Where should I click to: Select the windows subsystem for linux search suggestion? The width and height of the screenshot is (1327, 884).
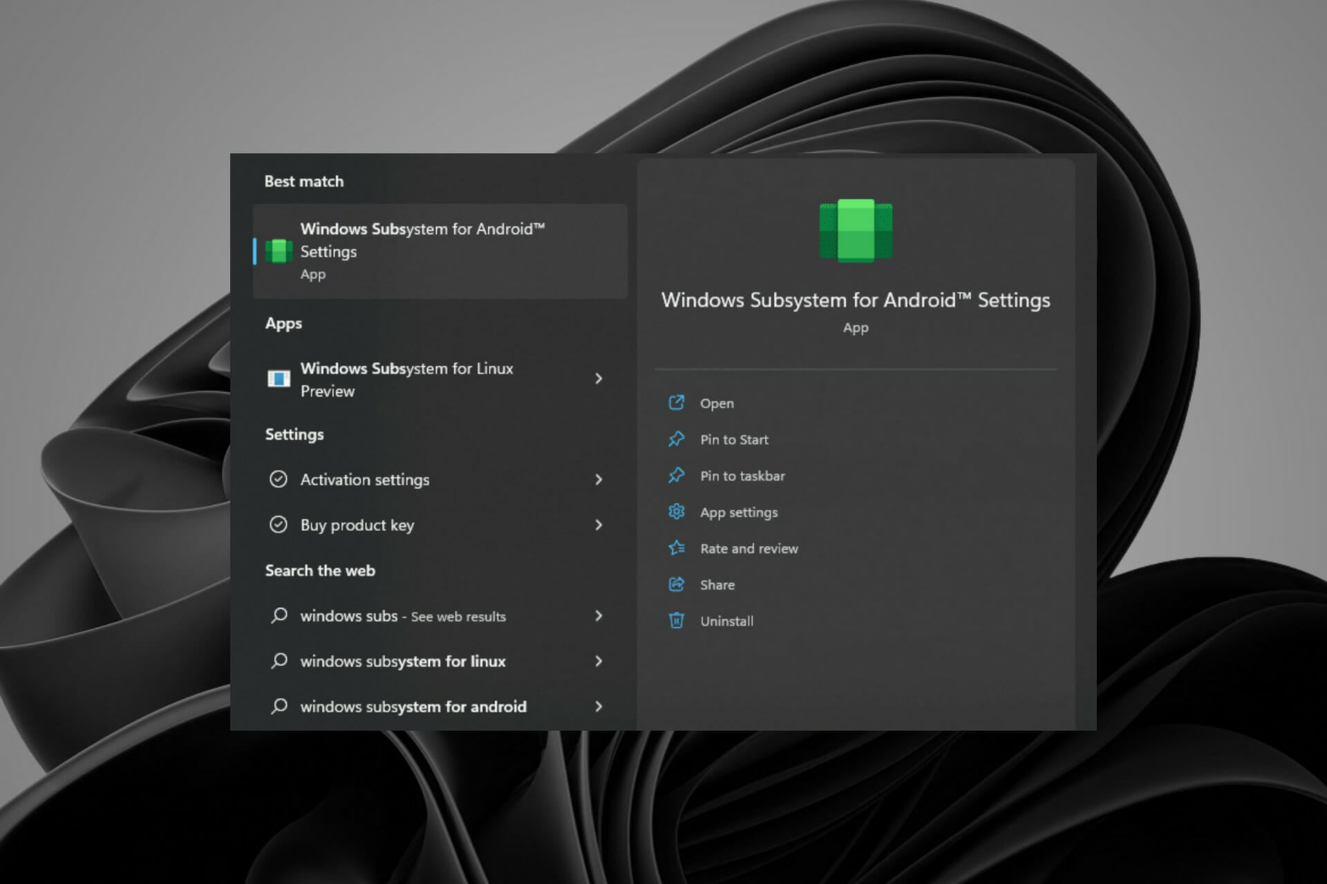coord(402,661)
